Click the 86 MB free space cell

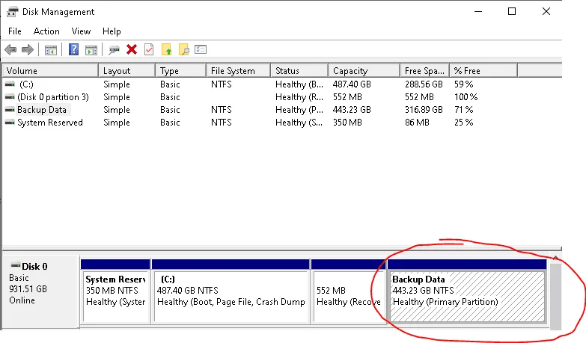pyautogui.click(x=417, y=123)
